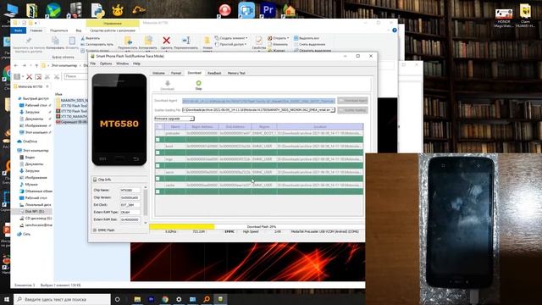Toggle checkbox in green row beneath boot
The width and height of the screenshot is (542, 305).
158,152
